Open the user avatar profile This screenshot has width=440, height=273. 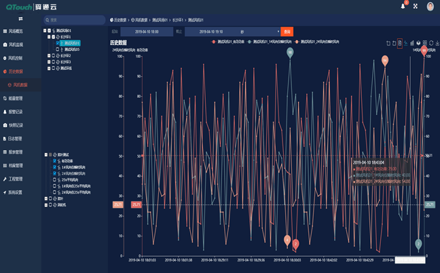(x=429, y=6)
